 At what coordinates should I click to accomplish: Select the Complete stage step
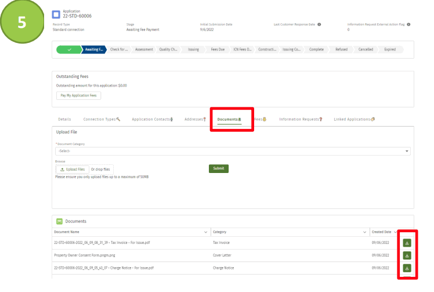316,49
